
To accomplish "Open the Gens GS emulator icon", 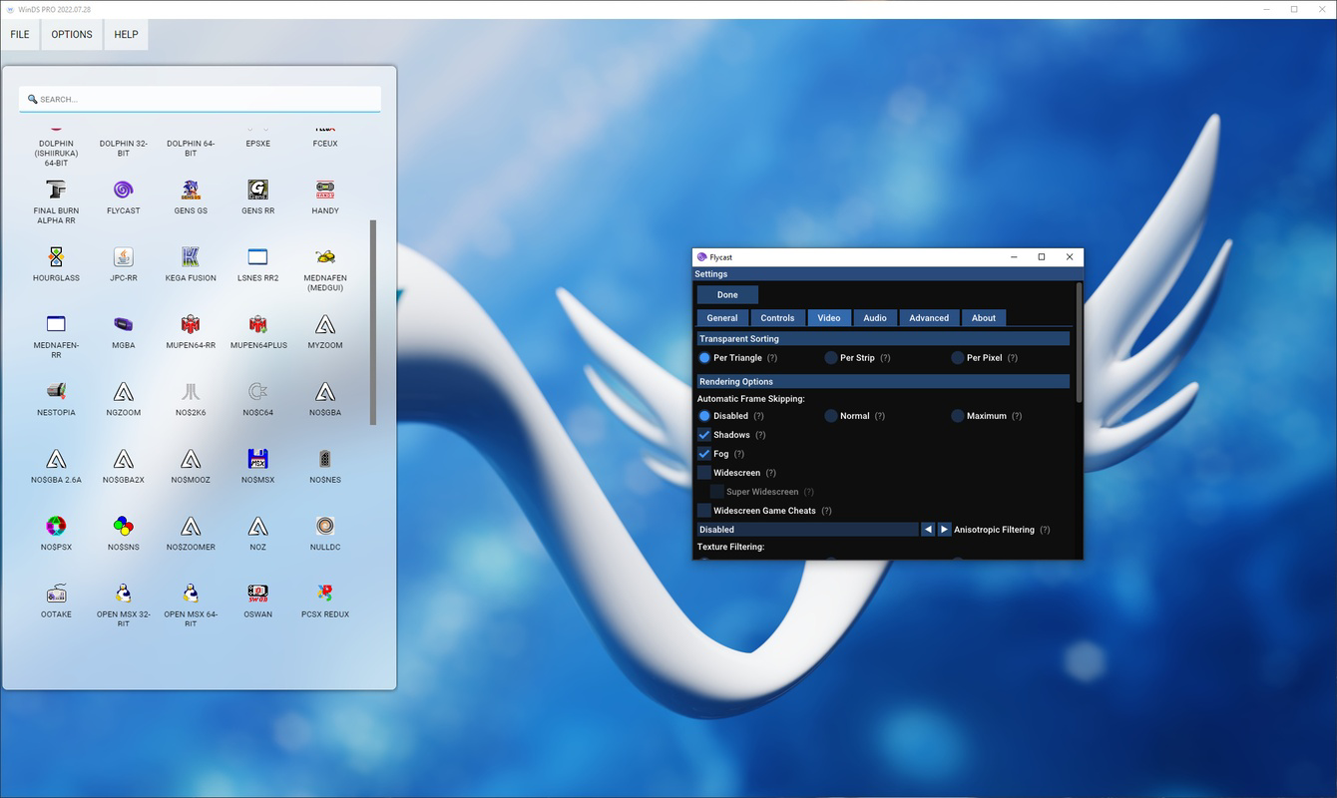I will pyautogui.click(x=191, y=190).
